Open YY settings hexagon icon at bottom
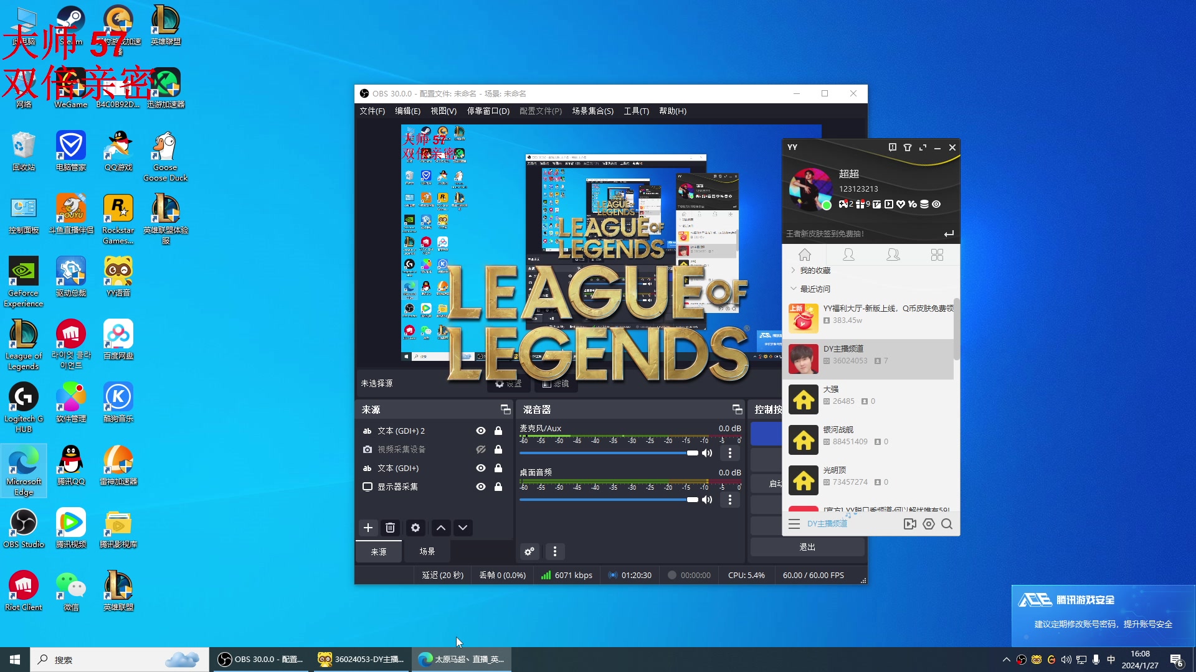 [x=929, y=524]
